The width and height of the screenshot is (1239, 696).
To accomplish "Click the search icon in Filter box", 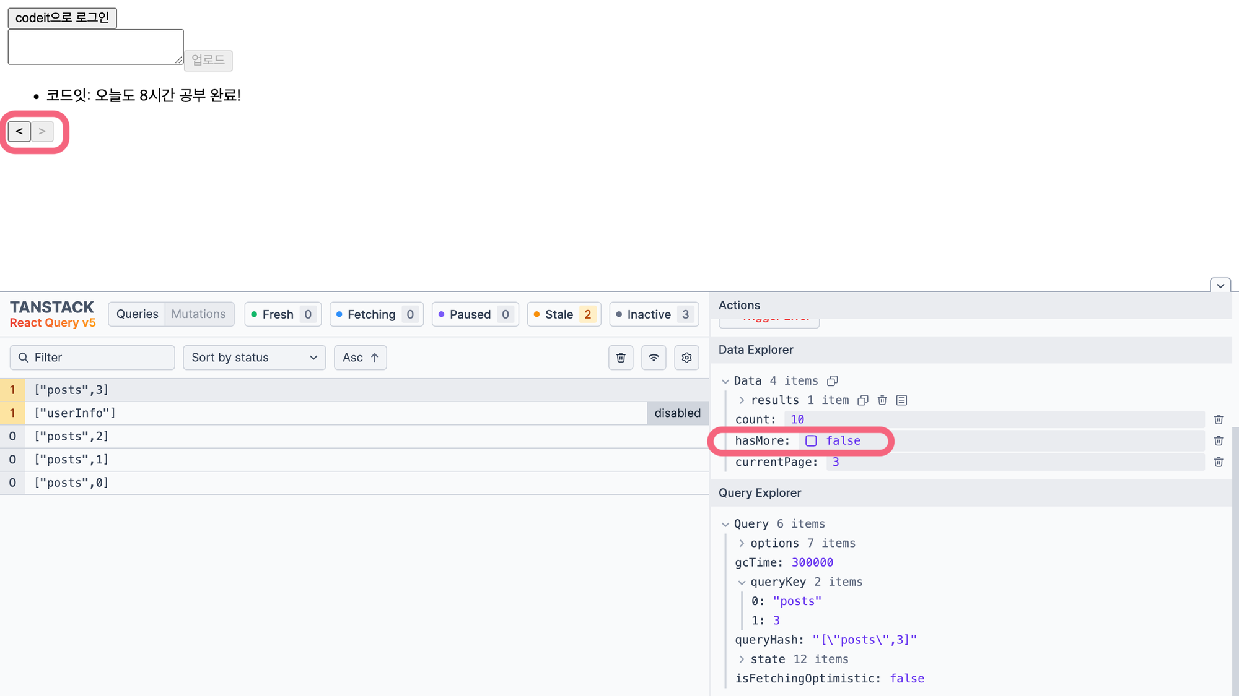I will coord(24,358).
